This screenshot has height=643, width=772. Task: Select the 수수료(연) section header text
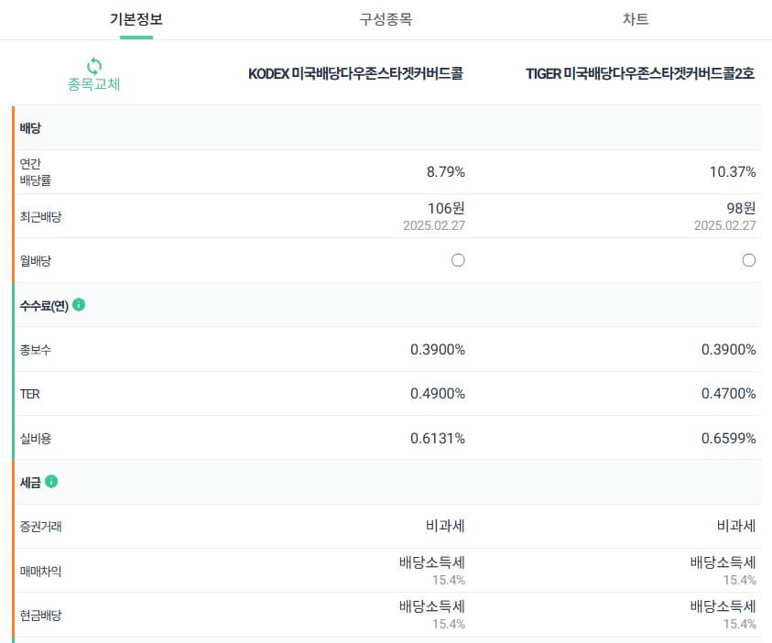[x=44, y=306]
